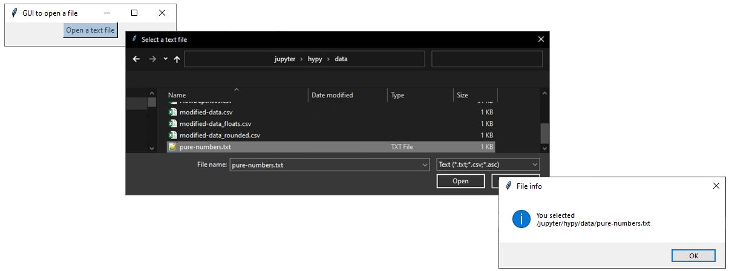Screen dimensions: 729x271
Task: Sort files by Type column
Action: [420, 95]
